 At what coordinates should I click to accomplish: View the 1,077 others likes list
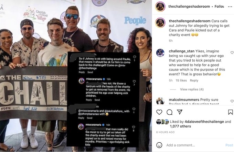[x=180, y=126]
